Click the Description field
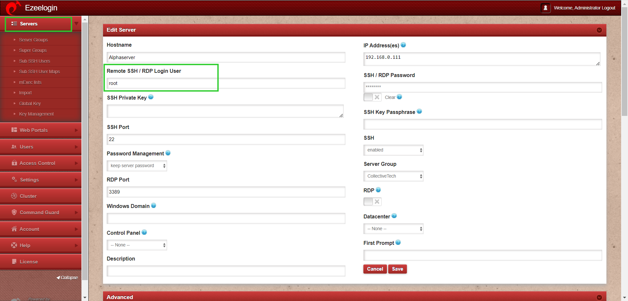Screen dimensions: 628x301 pyautogui.click(x=226, y=271)
